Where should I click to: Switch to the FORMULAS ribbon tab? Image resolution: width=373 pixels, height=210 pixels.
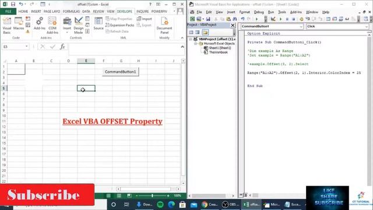tap(71, 12)
